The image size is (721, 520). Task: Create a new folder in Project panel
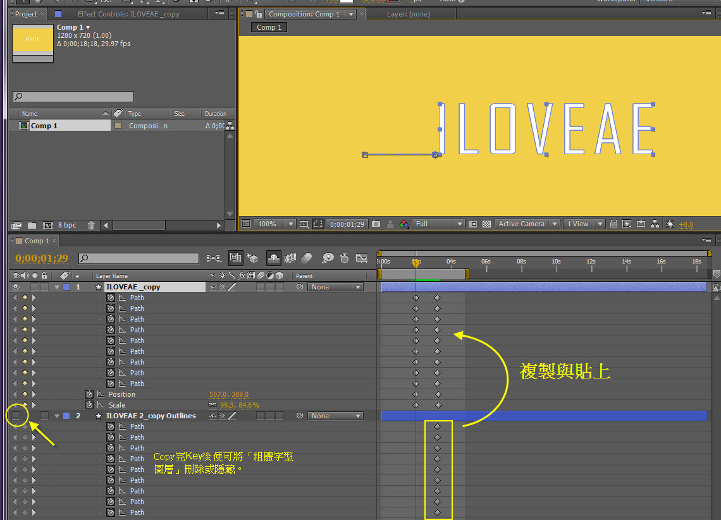pyautogui.click(x=32, y=226)
